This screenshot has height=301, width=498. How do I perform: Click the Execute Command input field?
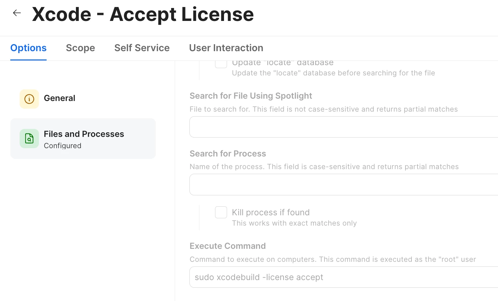pos(344,277)
